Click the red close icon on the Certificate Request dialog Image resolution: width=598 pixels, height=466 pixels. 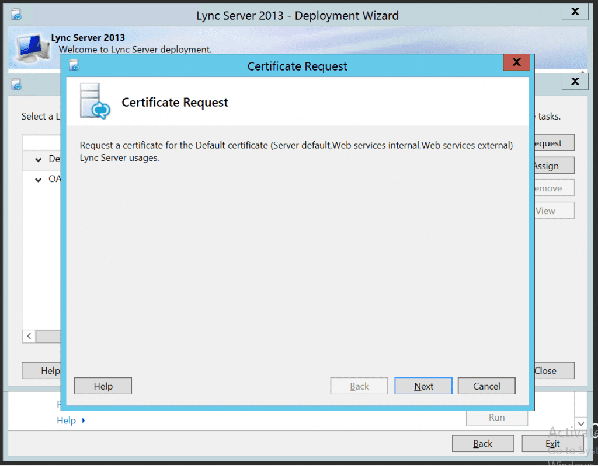click(516, 62)
